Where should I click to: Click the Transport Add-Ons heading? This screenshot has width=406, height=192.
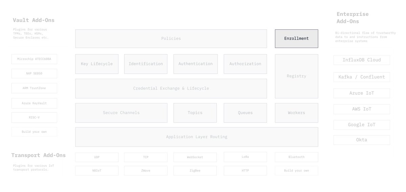39,155
